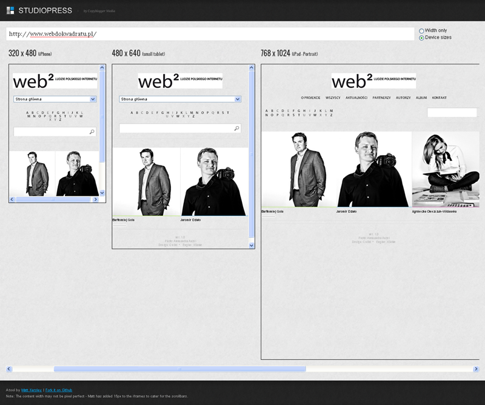Select 'AKTUALNOŚCI' in the iPad preview menu
The width and height of the screenshot is (485, 405).
(356, 98)
